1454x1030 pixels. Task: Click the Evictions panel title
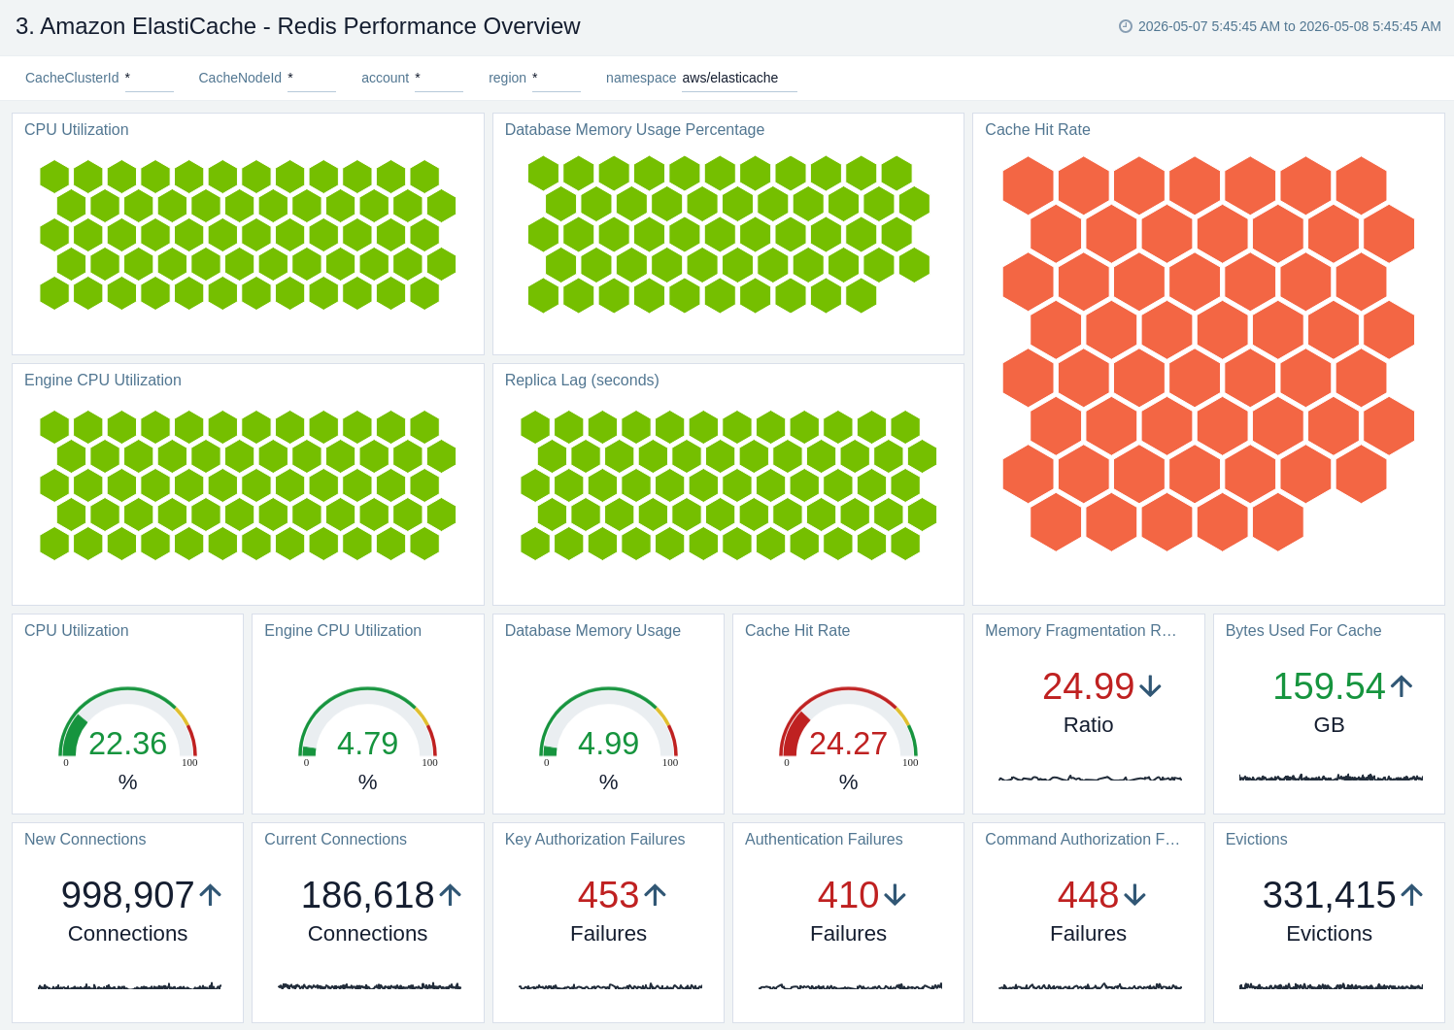point(1256,839)
